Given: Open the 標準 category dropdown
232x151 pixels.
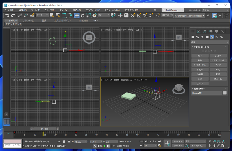Looking at the screenshot, I should point(210,42).
